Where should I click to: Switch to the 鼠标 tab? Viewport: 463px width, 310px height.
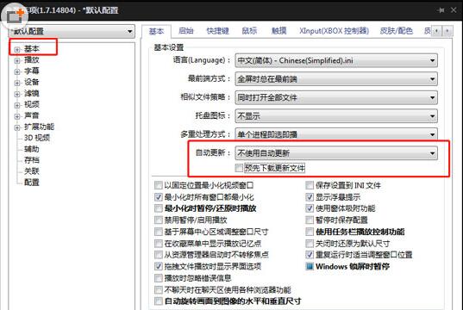click(249, 31)
